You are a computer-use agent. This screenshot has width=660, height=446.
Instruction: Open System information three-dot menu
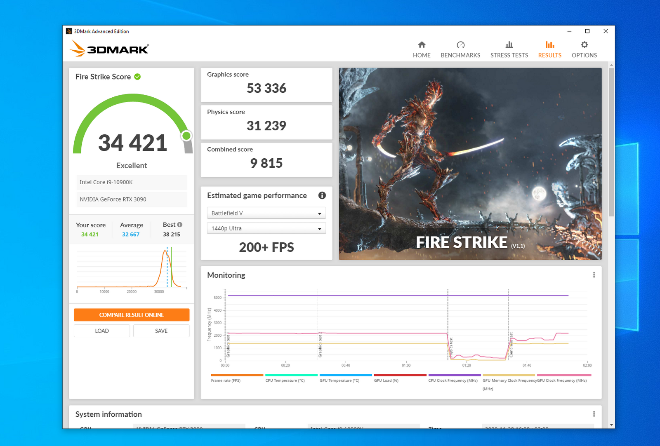click(x=594, y=414)
